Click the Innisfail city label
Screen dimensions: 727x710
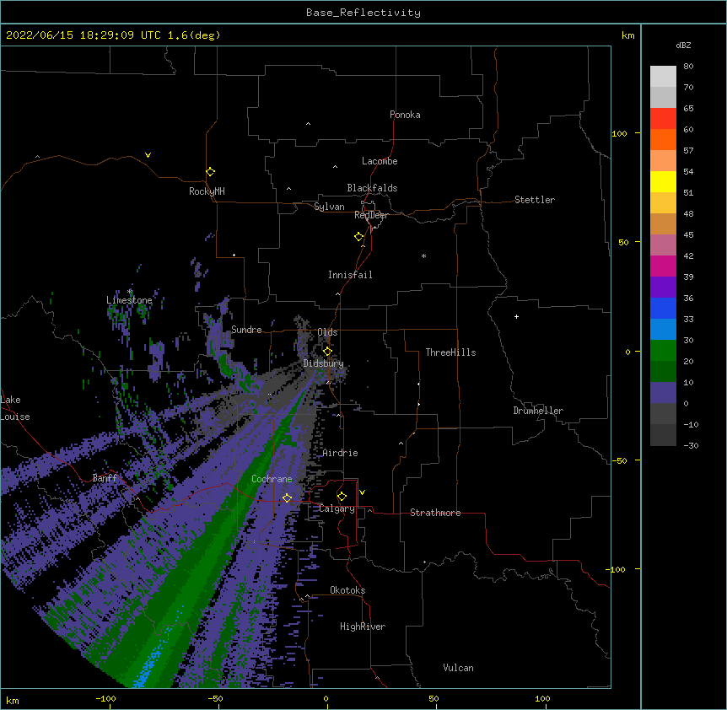(x=350, y=275)
